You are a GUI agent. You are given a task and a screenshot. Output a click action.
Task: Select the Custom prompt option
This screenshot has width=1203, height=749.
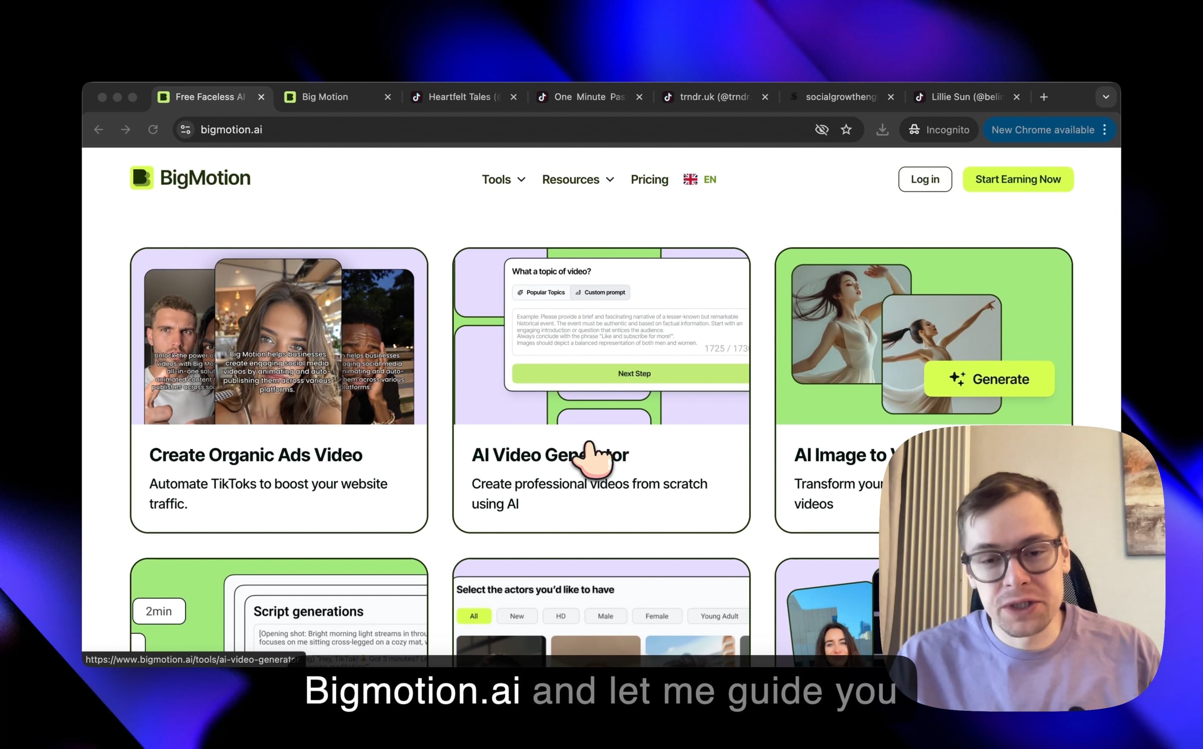click(x=600, y=293)
